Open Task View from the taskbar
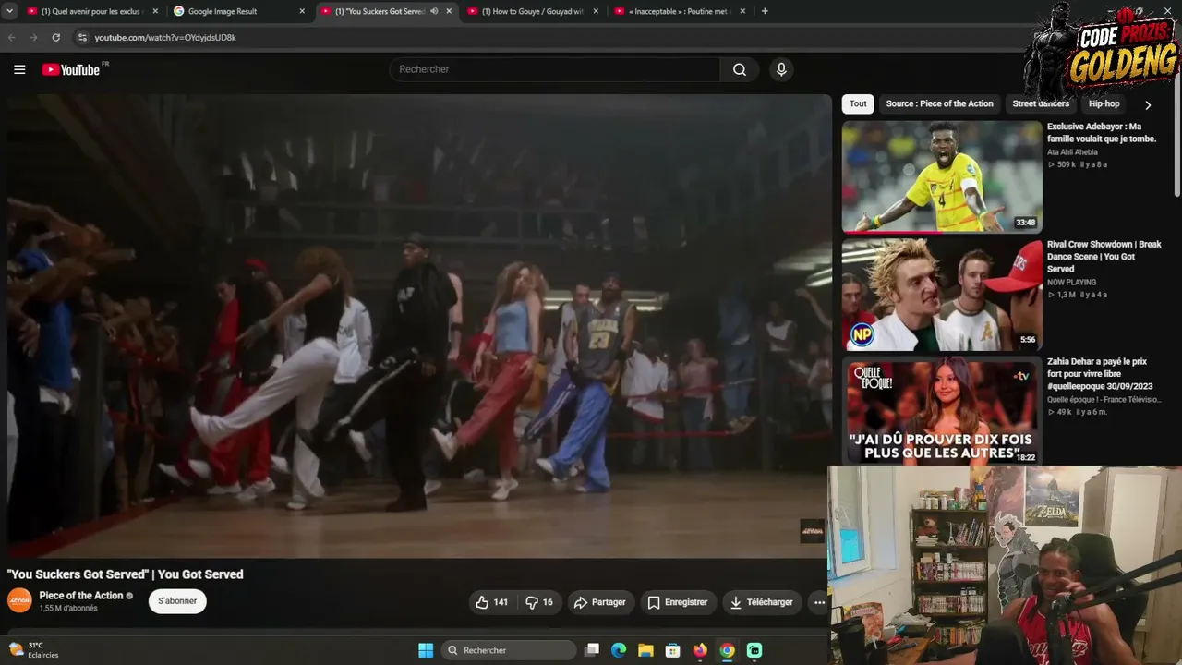This screenshot has height=665, width=1182. 592,650
